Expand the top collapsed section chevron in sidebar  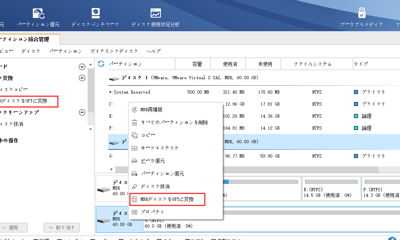pyautogui.click(x=82, y=67)
